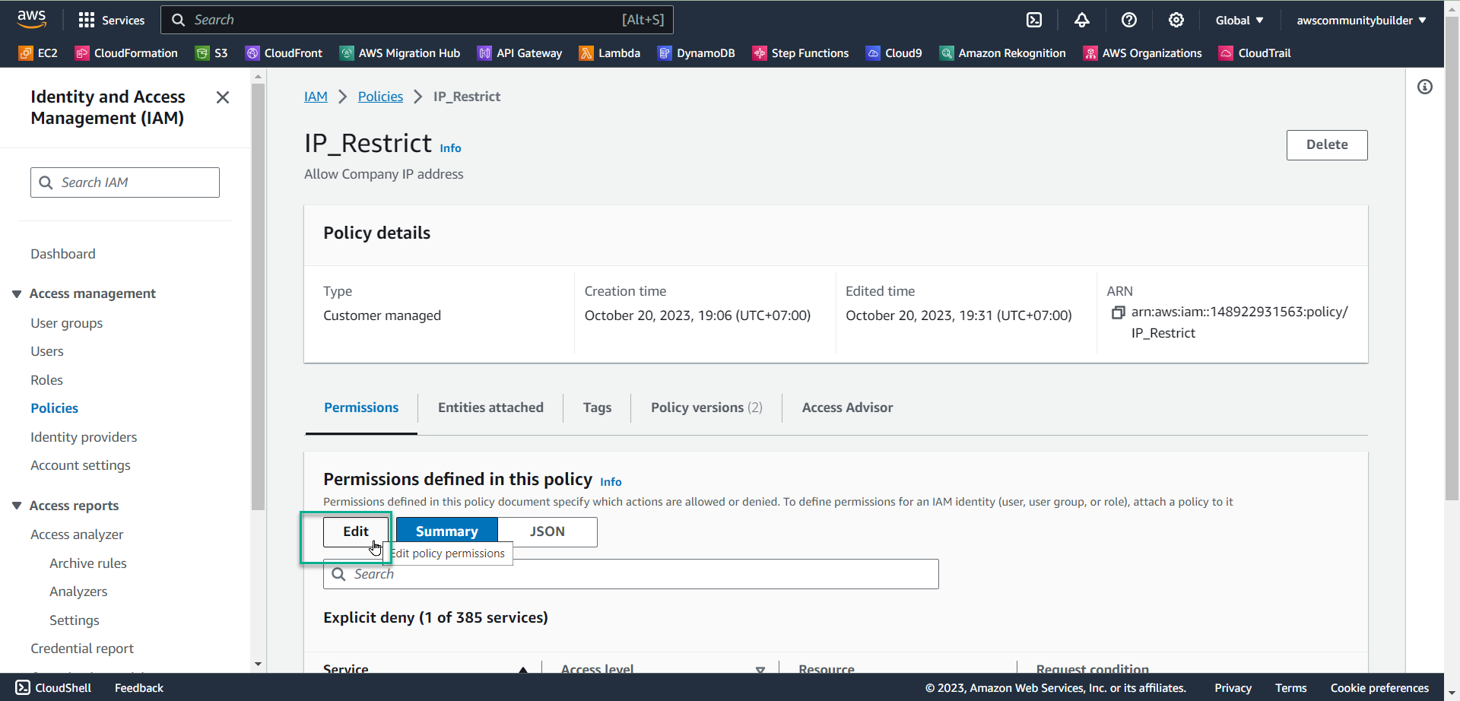The image size is (1460, 701).
Task: Copy the policy ARN
Action: [1118, 312]
